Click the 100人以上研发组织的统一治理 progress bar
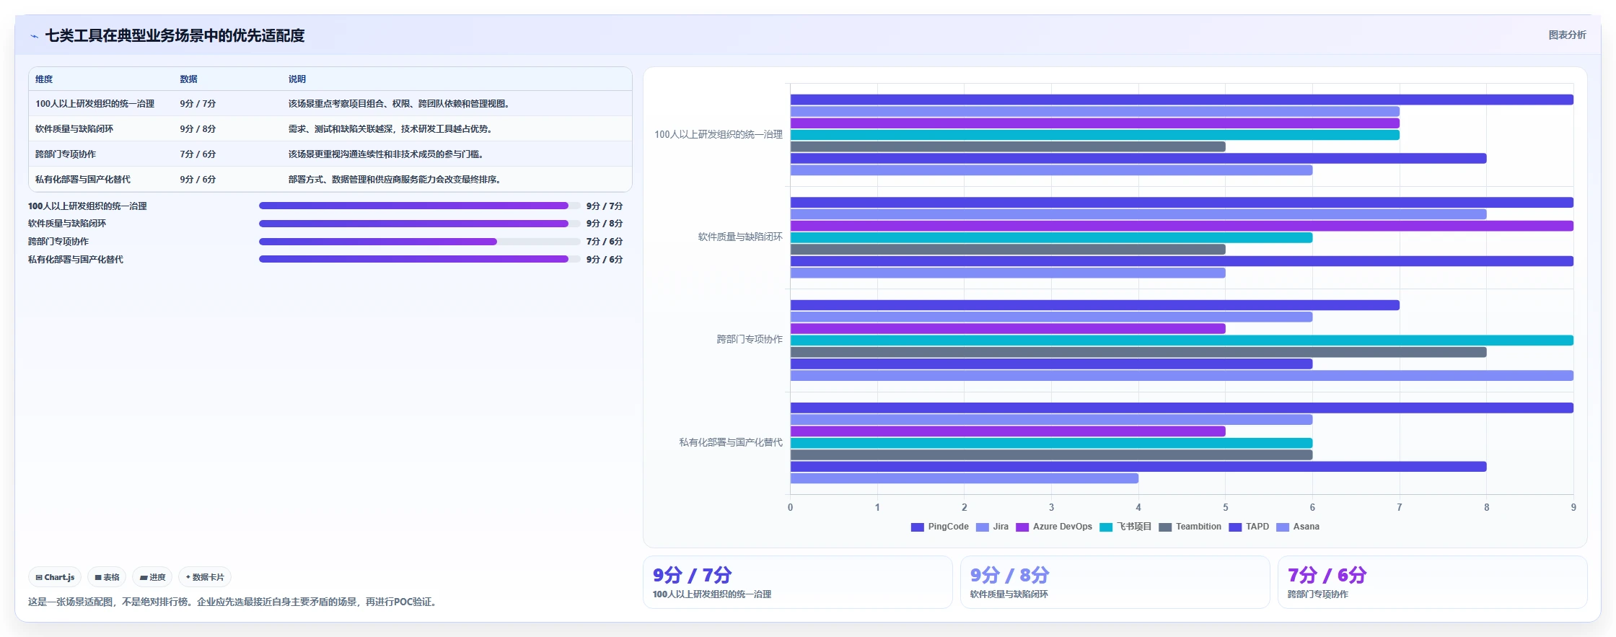Image resolution: width=1616 pixels, height=637 pixels. (420, 206)
